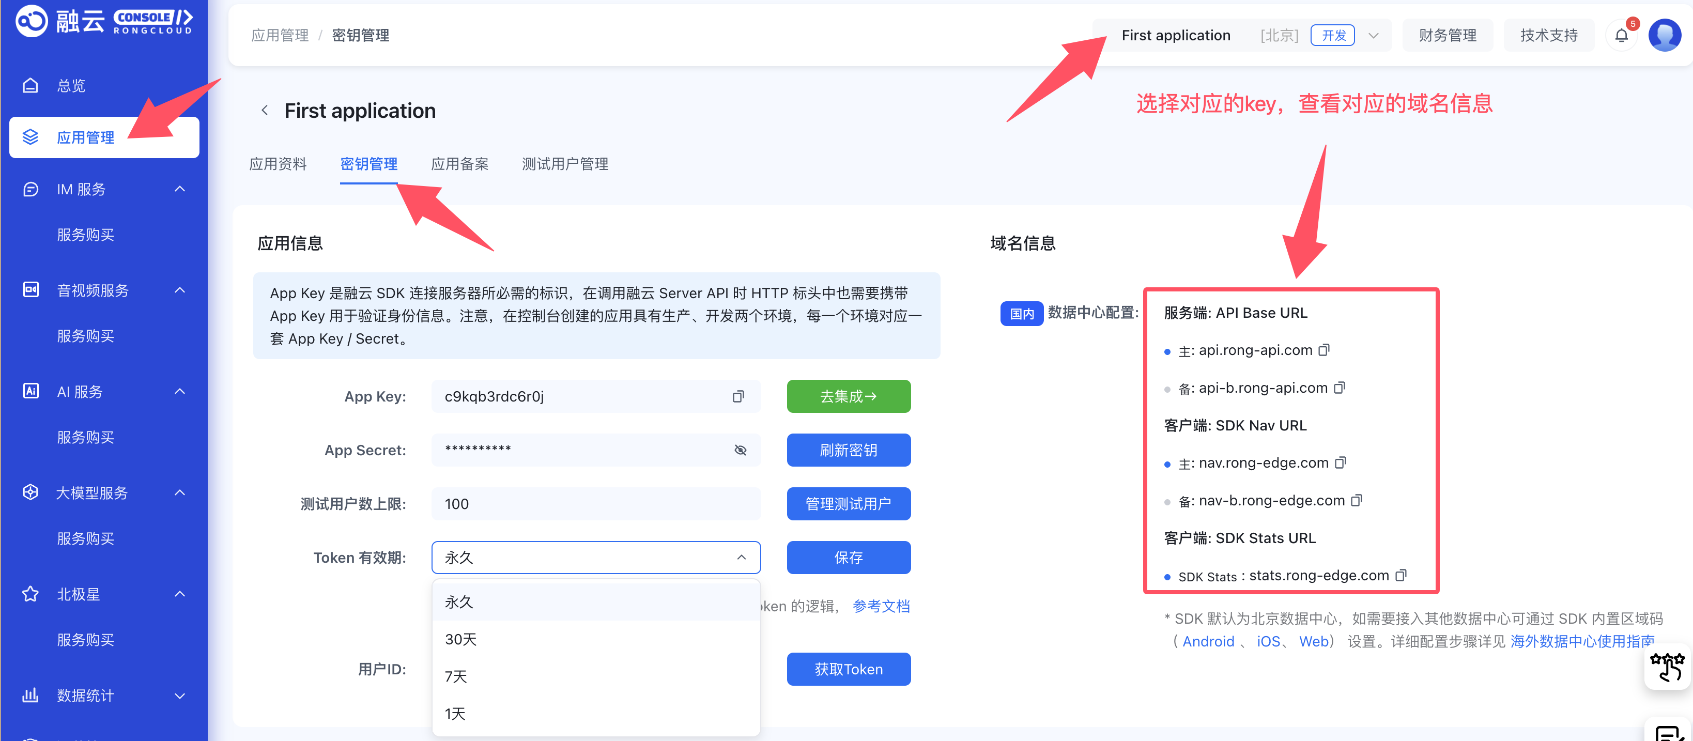Open the Web region code link

(1314, 641)
